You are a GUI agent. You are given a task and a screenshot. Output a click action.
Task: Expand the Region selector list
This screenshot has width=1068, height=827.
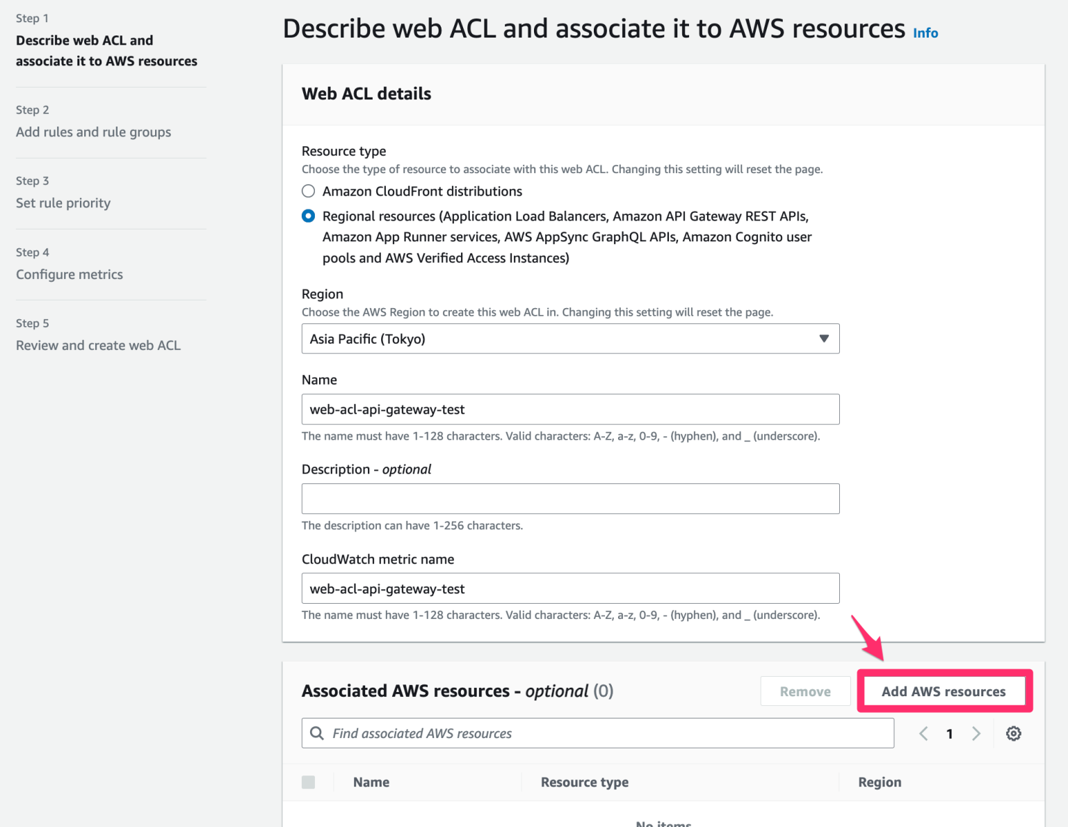pos(570,339)
